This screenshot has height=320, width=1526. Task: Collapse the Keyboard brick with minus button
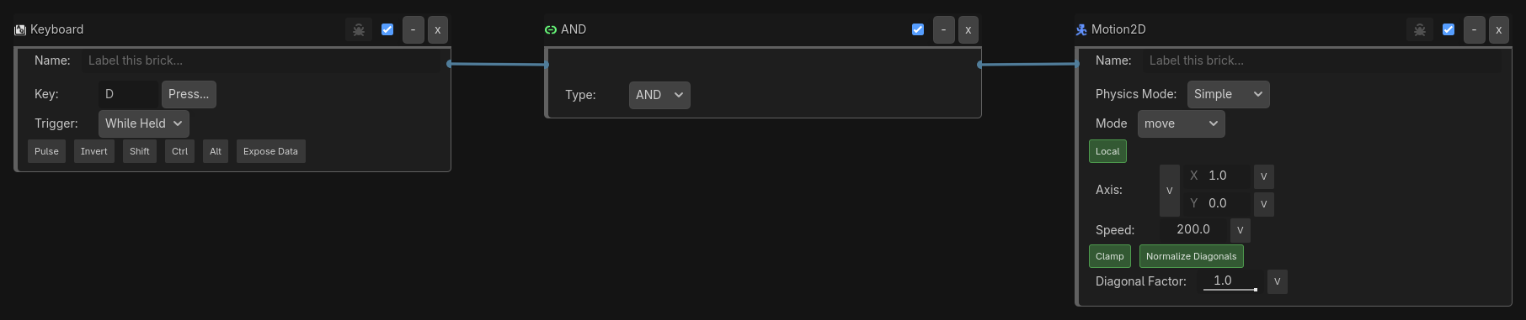tap(413, 29)
